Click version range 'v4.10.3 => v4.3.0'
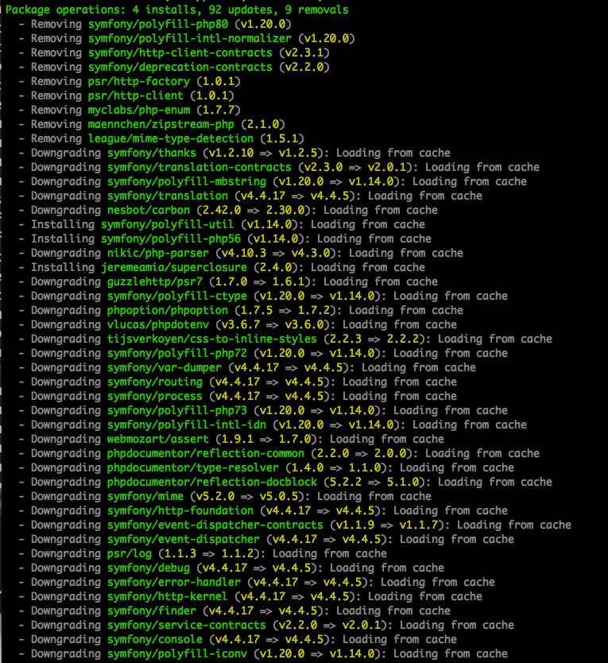 pos(275,253)
